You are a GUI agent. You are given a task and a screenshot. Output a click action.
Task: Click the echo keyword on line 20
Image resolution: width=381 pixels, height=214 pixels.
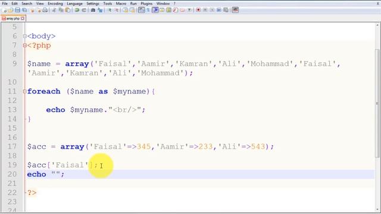point(36,174)
